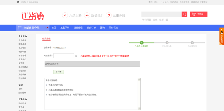Click the 下一步 next step button

[59, 72]
